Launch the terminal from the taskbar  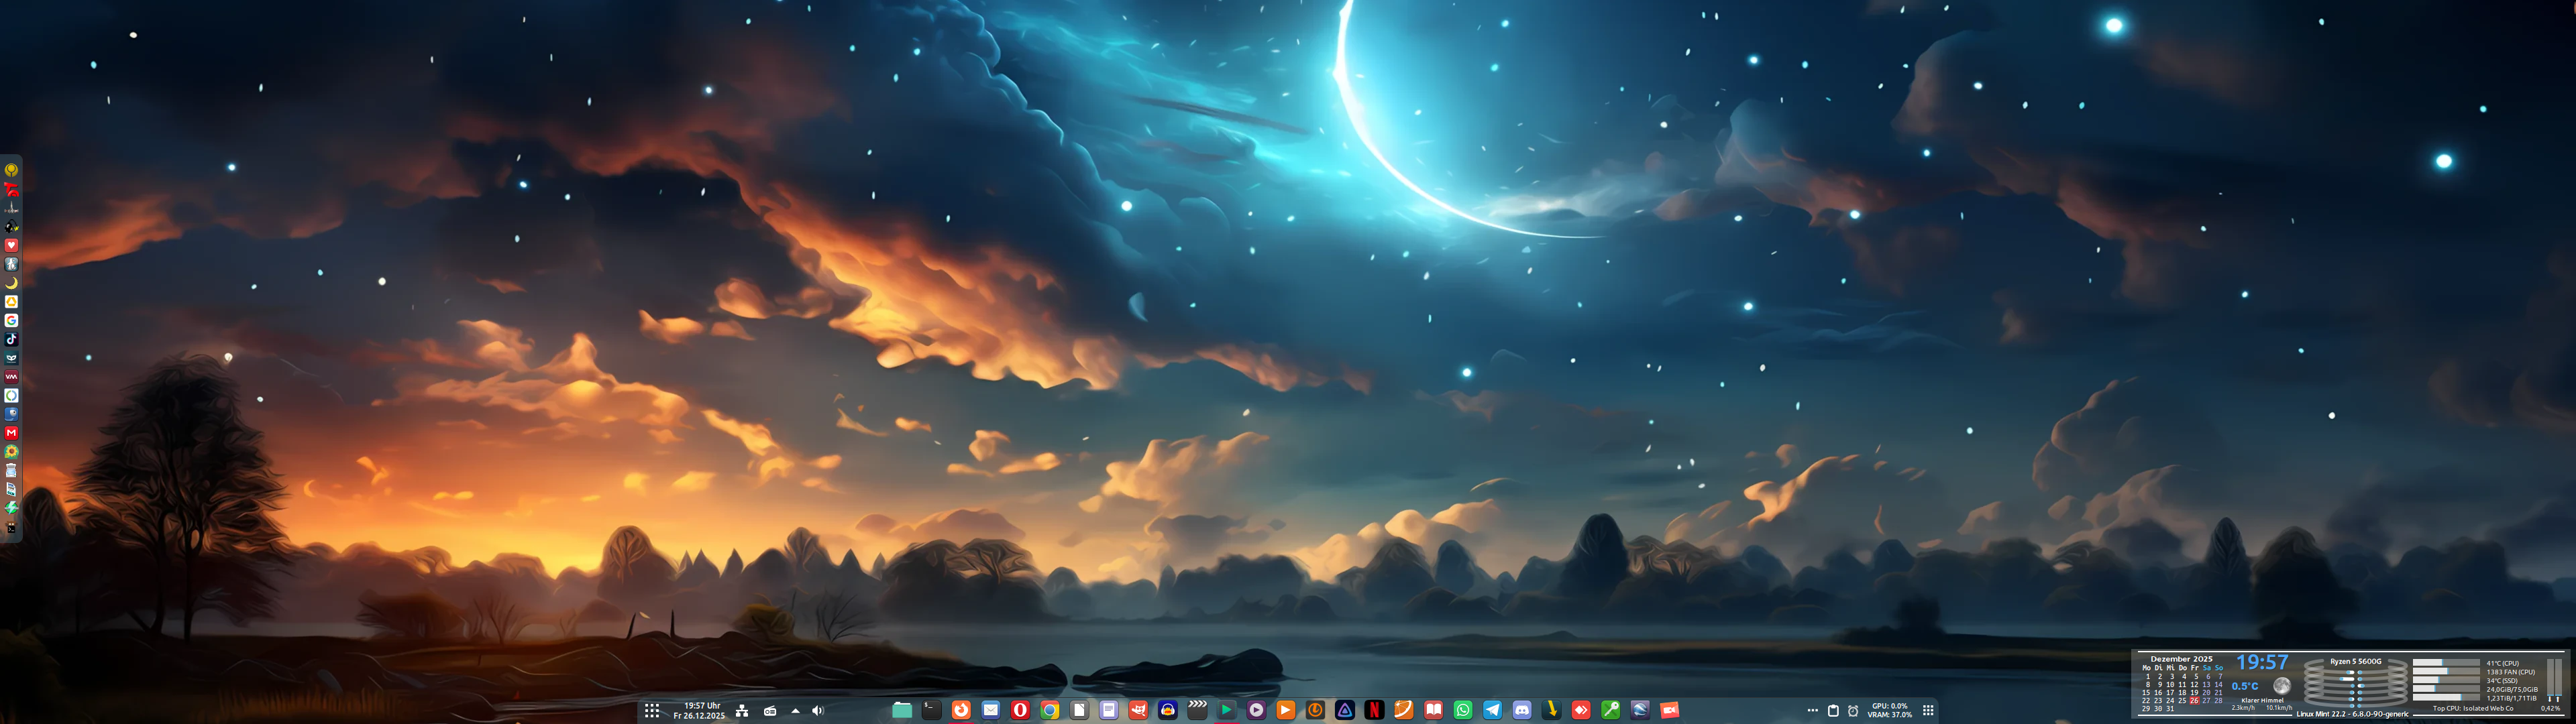(931, 710)
